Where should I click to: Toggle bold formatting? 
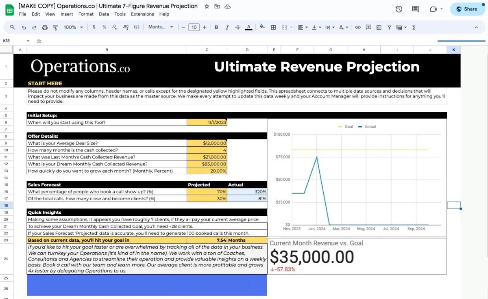pos(216,27)
